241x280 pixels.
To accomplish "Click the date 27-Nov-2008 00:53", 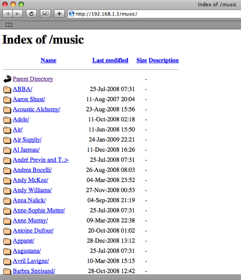I will (110, 190).
